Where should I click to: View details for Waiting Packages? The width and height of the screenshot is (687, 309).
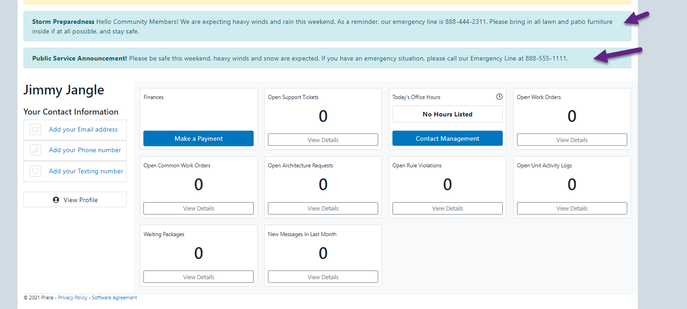tap(199, 277)
